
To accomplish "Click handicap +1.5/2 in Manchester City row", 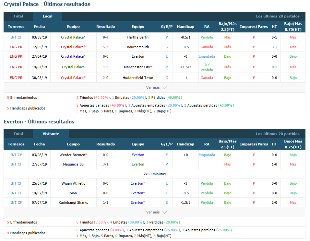I will [185, 67].
